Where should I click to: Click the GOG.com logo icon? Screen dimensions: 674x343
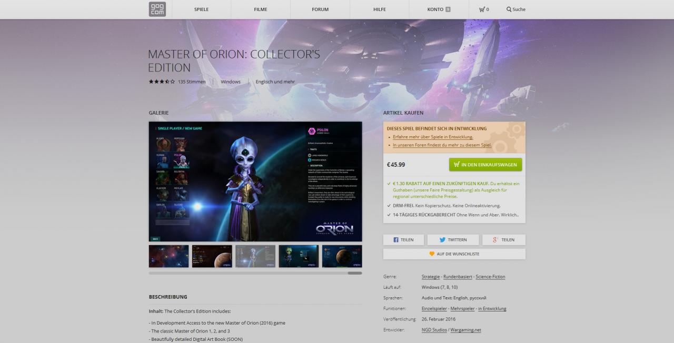coord(157,9)
